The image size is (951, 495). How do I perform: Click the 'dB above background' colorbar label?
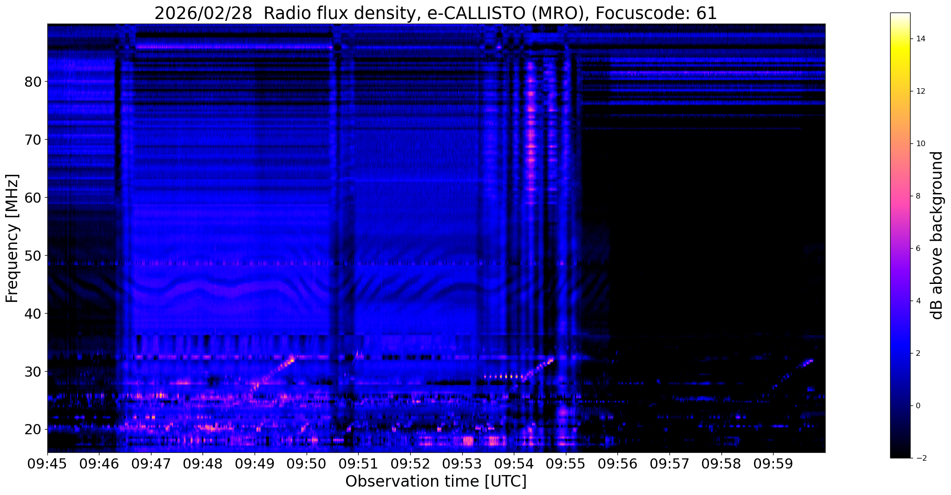click(x=937, y=235)
